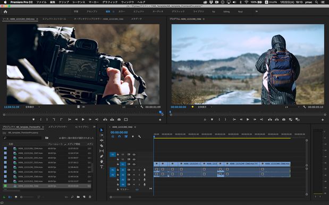Select the Ripple Edit tool
329x205 pixels.
tap(102, 140)
